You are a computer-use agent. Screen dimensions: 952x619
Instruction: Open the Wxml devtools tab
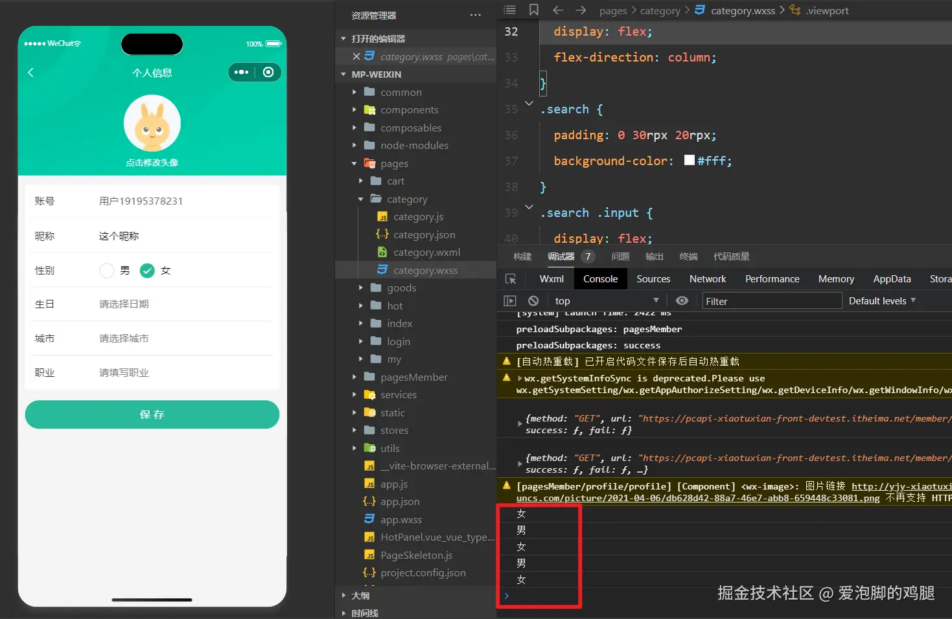point(551,279)
